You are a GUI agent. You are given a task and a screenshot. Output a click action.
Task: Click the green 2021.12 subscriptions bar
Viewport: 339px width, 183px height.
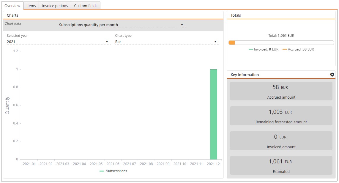pos(213,114)
